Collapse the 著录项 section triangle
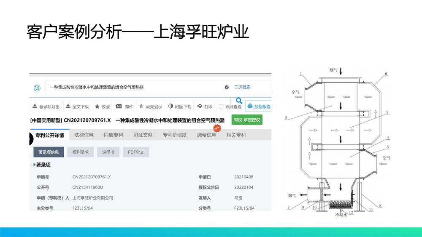The width and height of the screenshot is (422, 237). click(x=34, y=165)
